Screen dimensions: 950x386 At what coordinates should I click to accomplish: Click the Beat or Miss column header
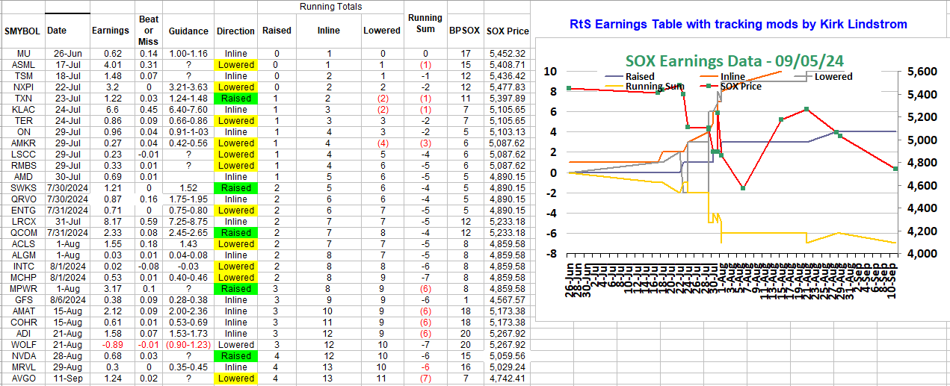(x=148, y=31)
